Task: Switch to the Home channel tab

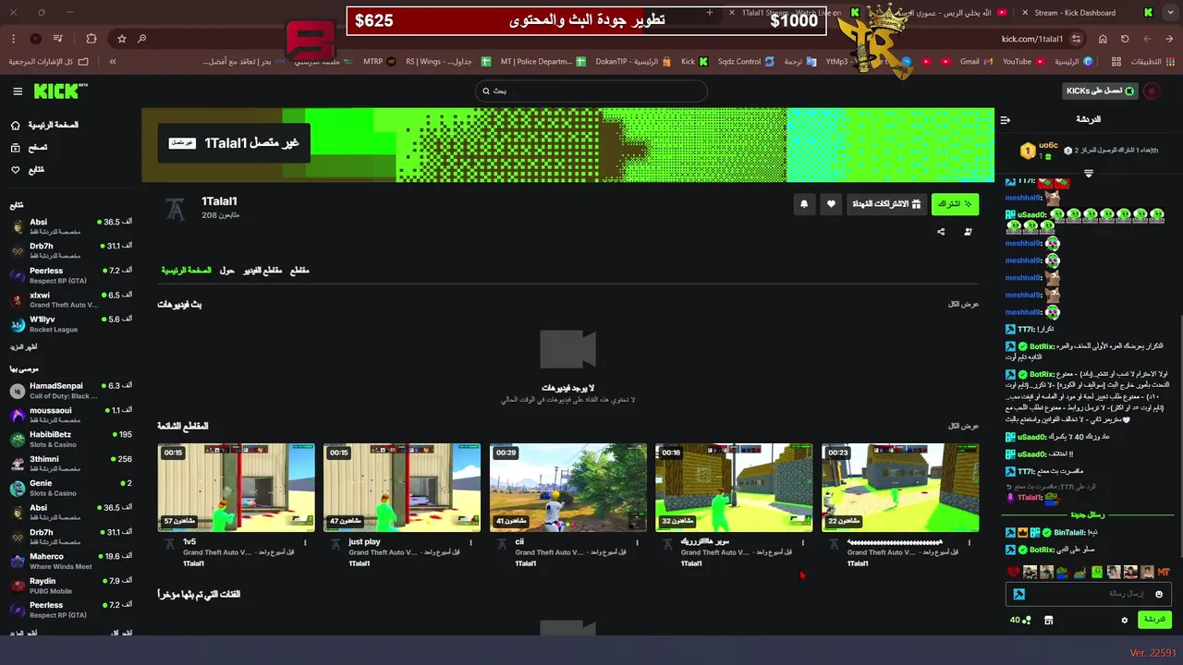Action: tap(186, 271)
